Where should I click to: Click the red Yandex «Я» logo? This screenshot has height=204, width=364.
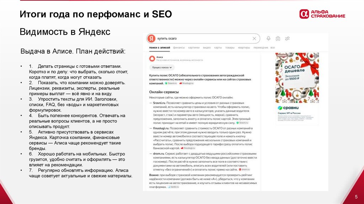151,38
